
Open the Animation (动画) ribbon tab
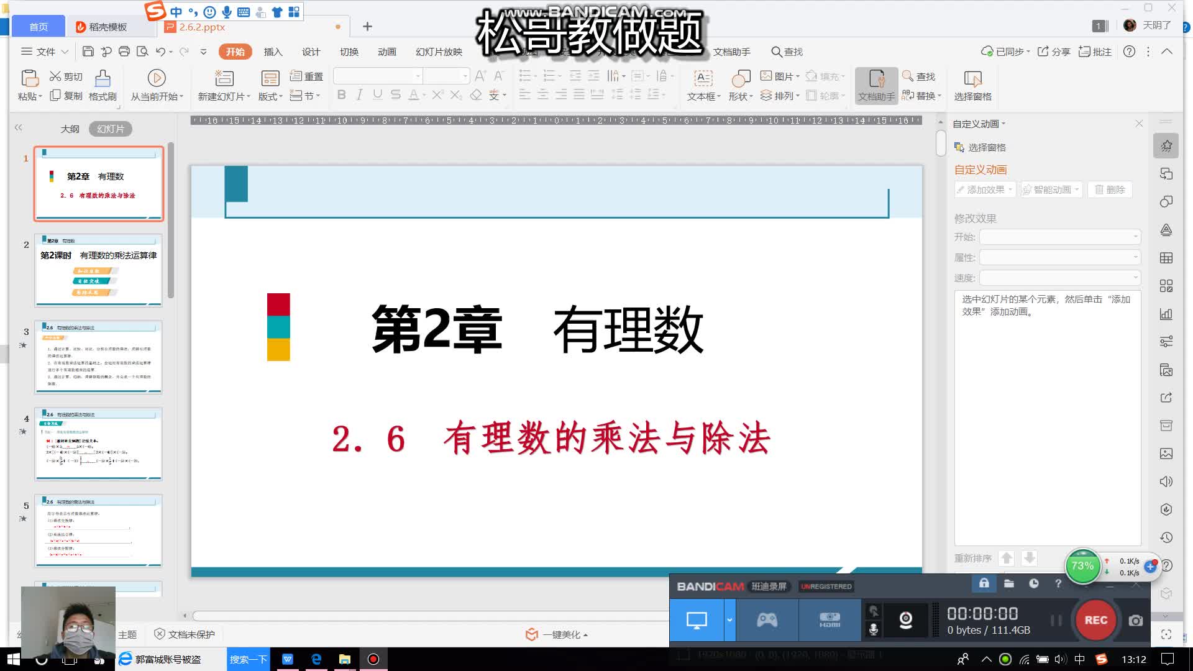point(386,52)
